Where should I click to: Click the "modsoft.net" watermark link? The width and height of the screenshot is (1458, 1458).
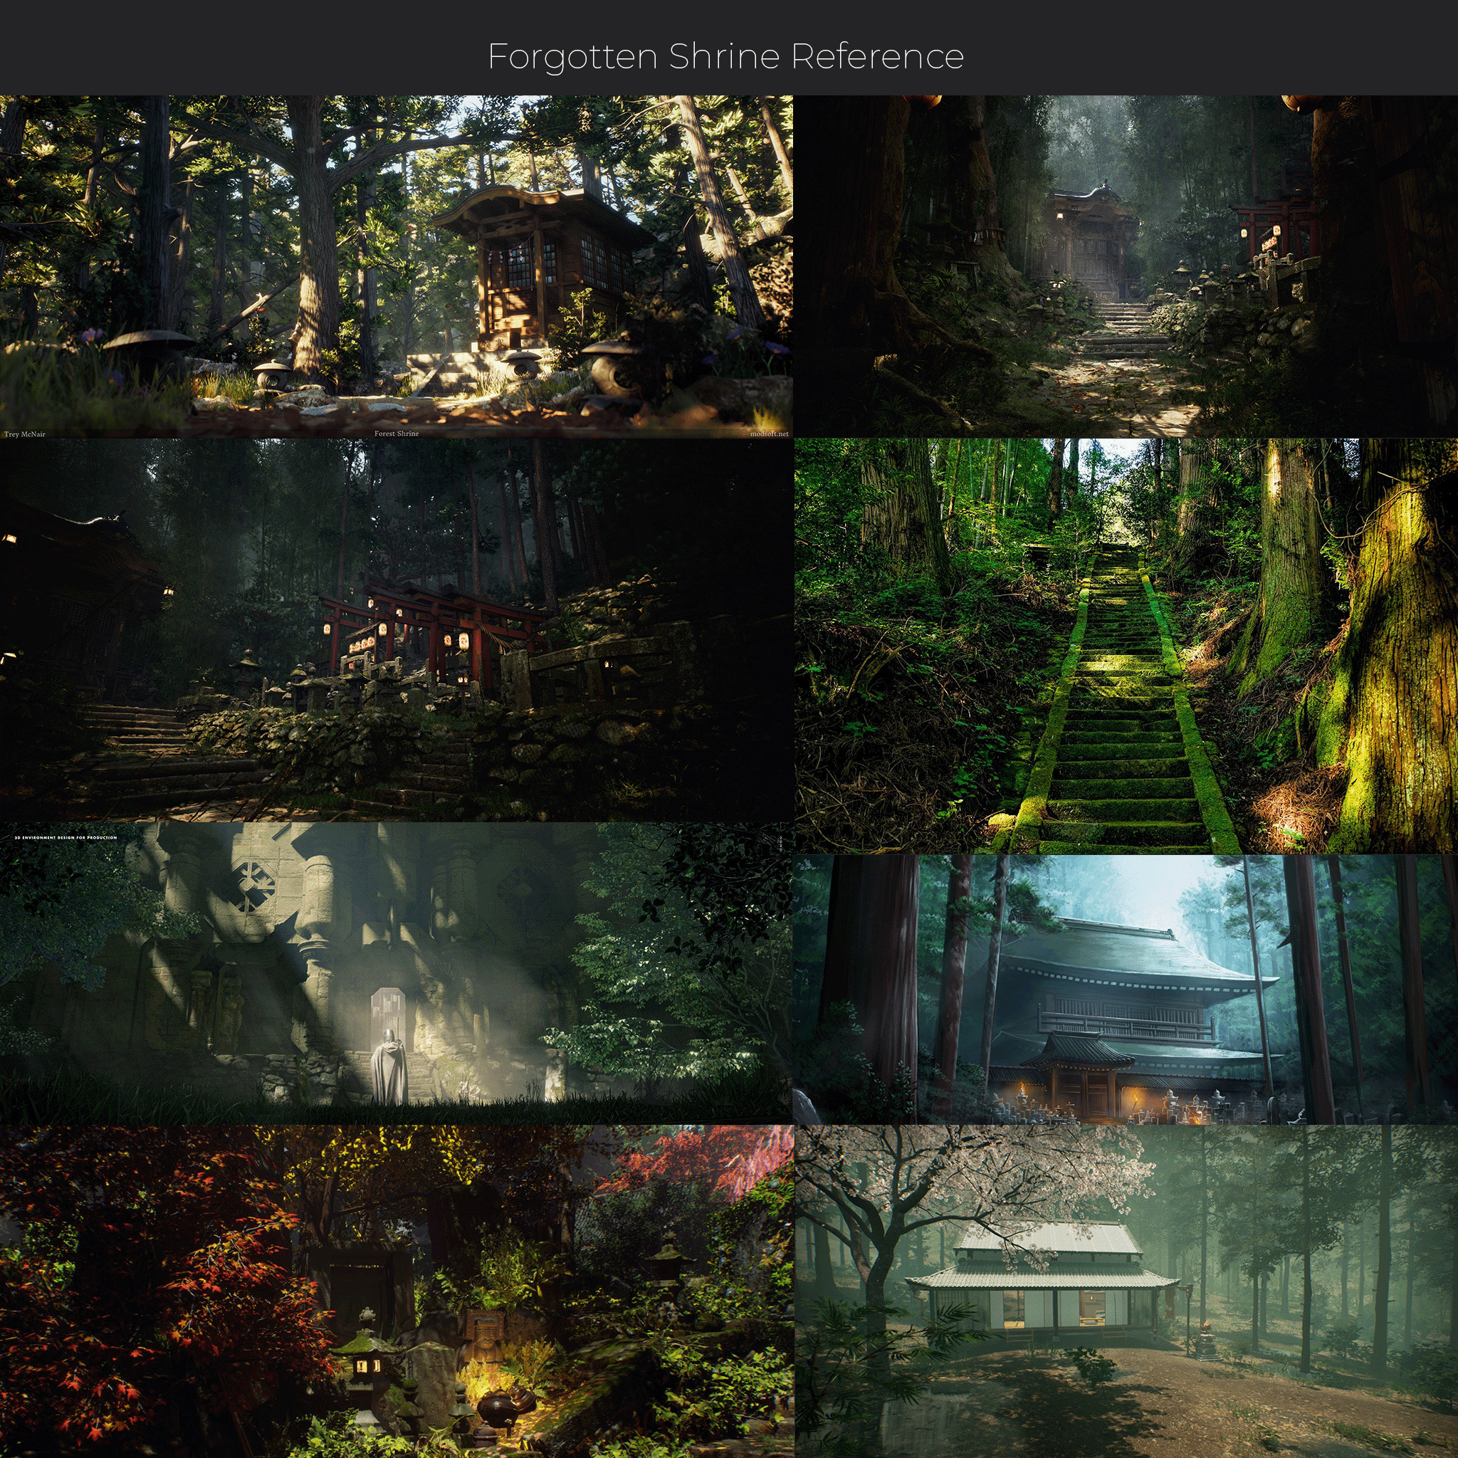pyautogui.click(x=769, y=434)
